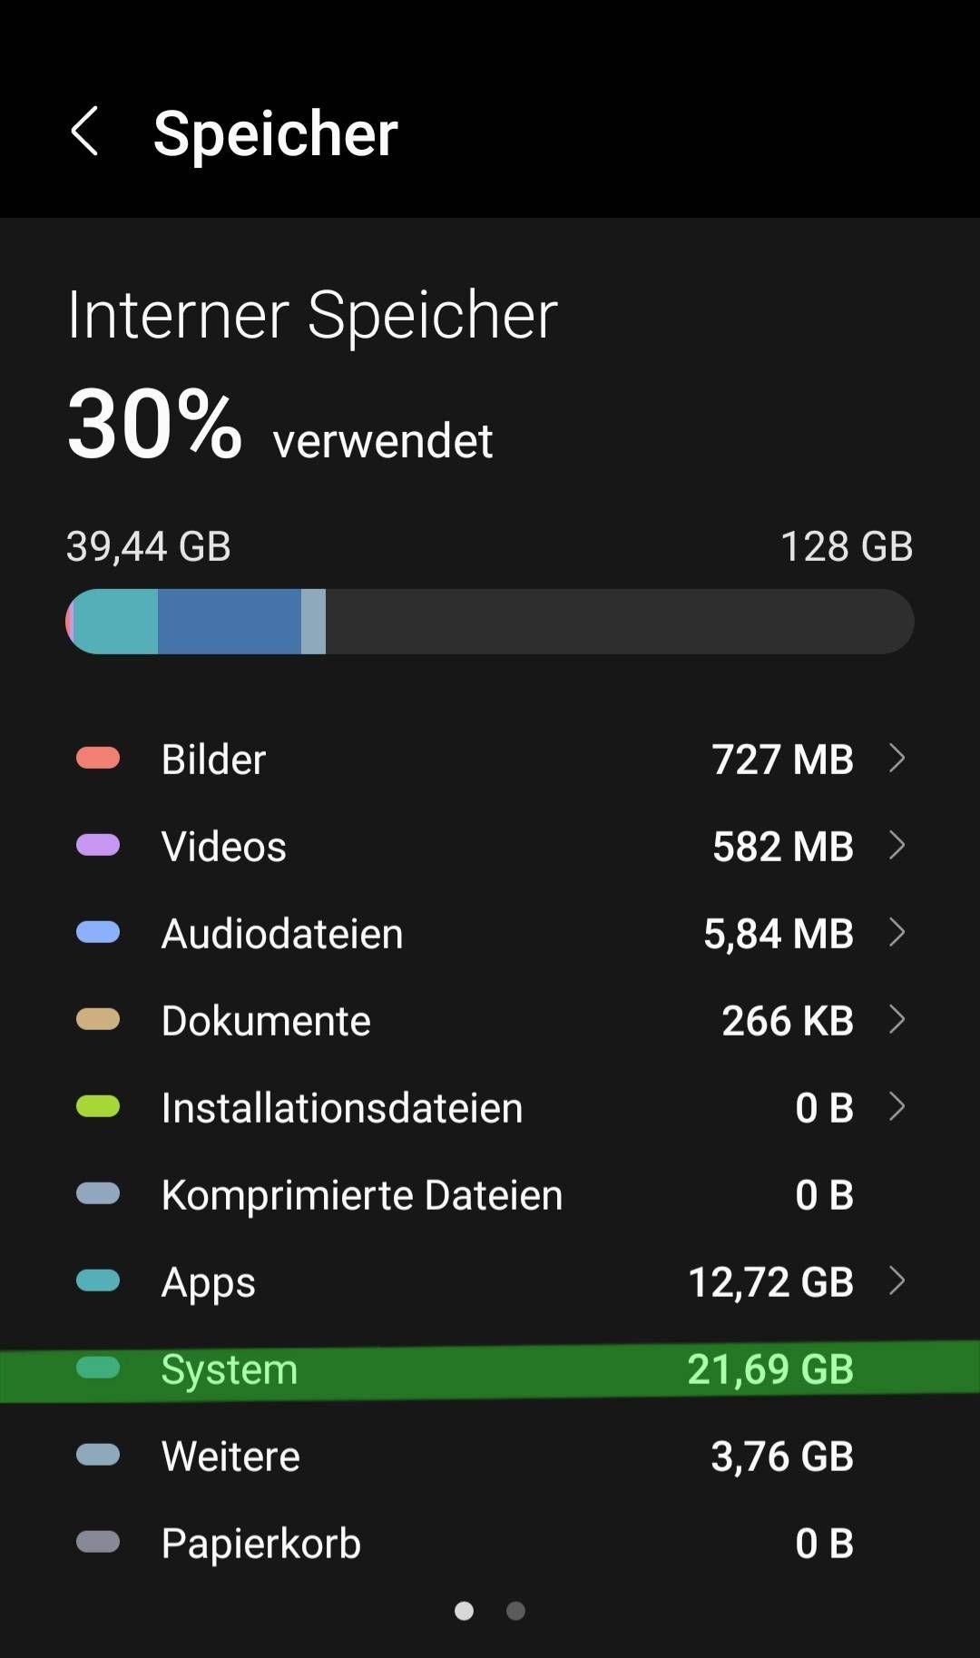The image size is (980, 1658).
Task: Tap the red Bilder category color pill
Action: pyautogui.click(x=98, y=759)
